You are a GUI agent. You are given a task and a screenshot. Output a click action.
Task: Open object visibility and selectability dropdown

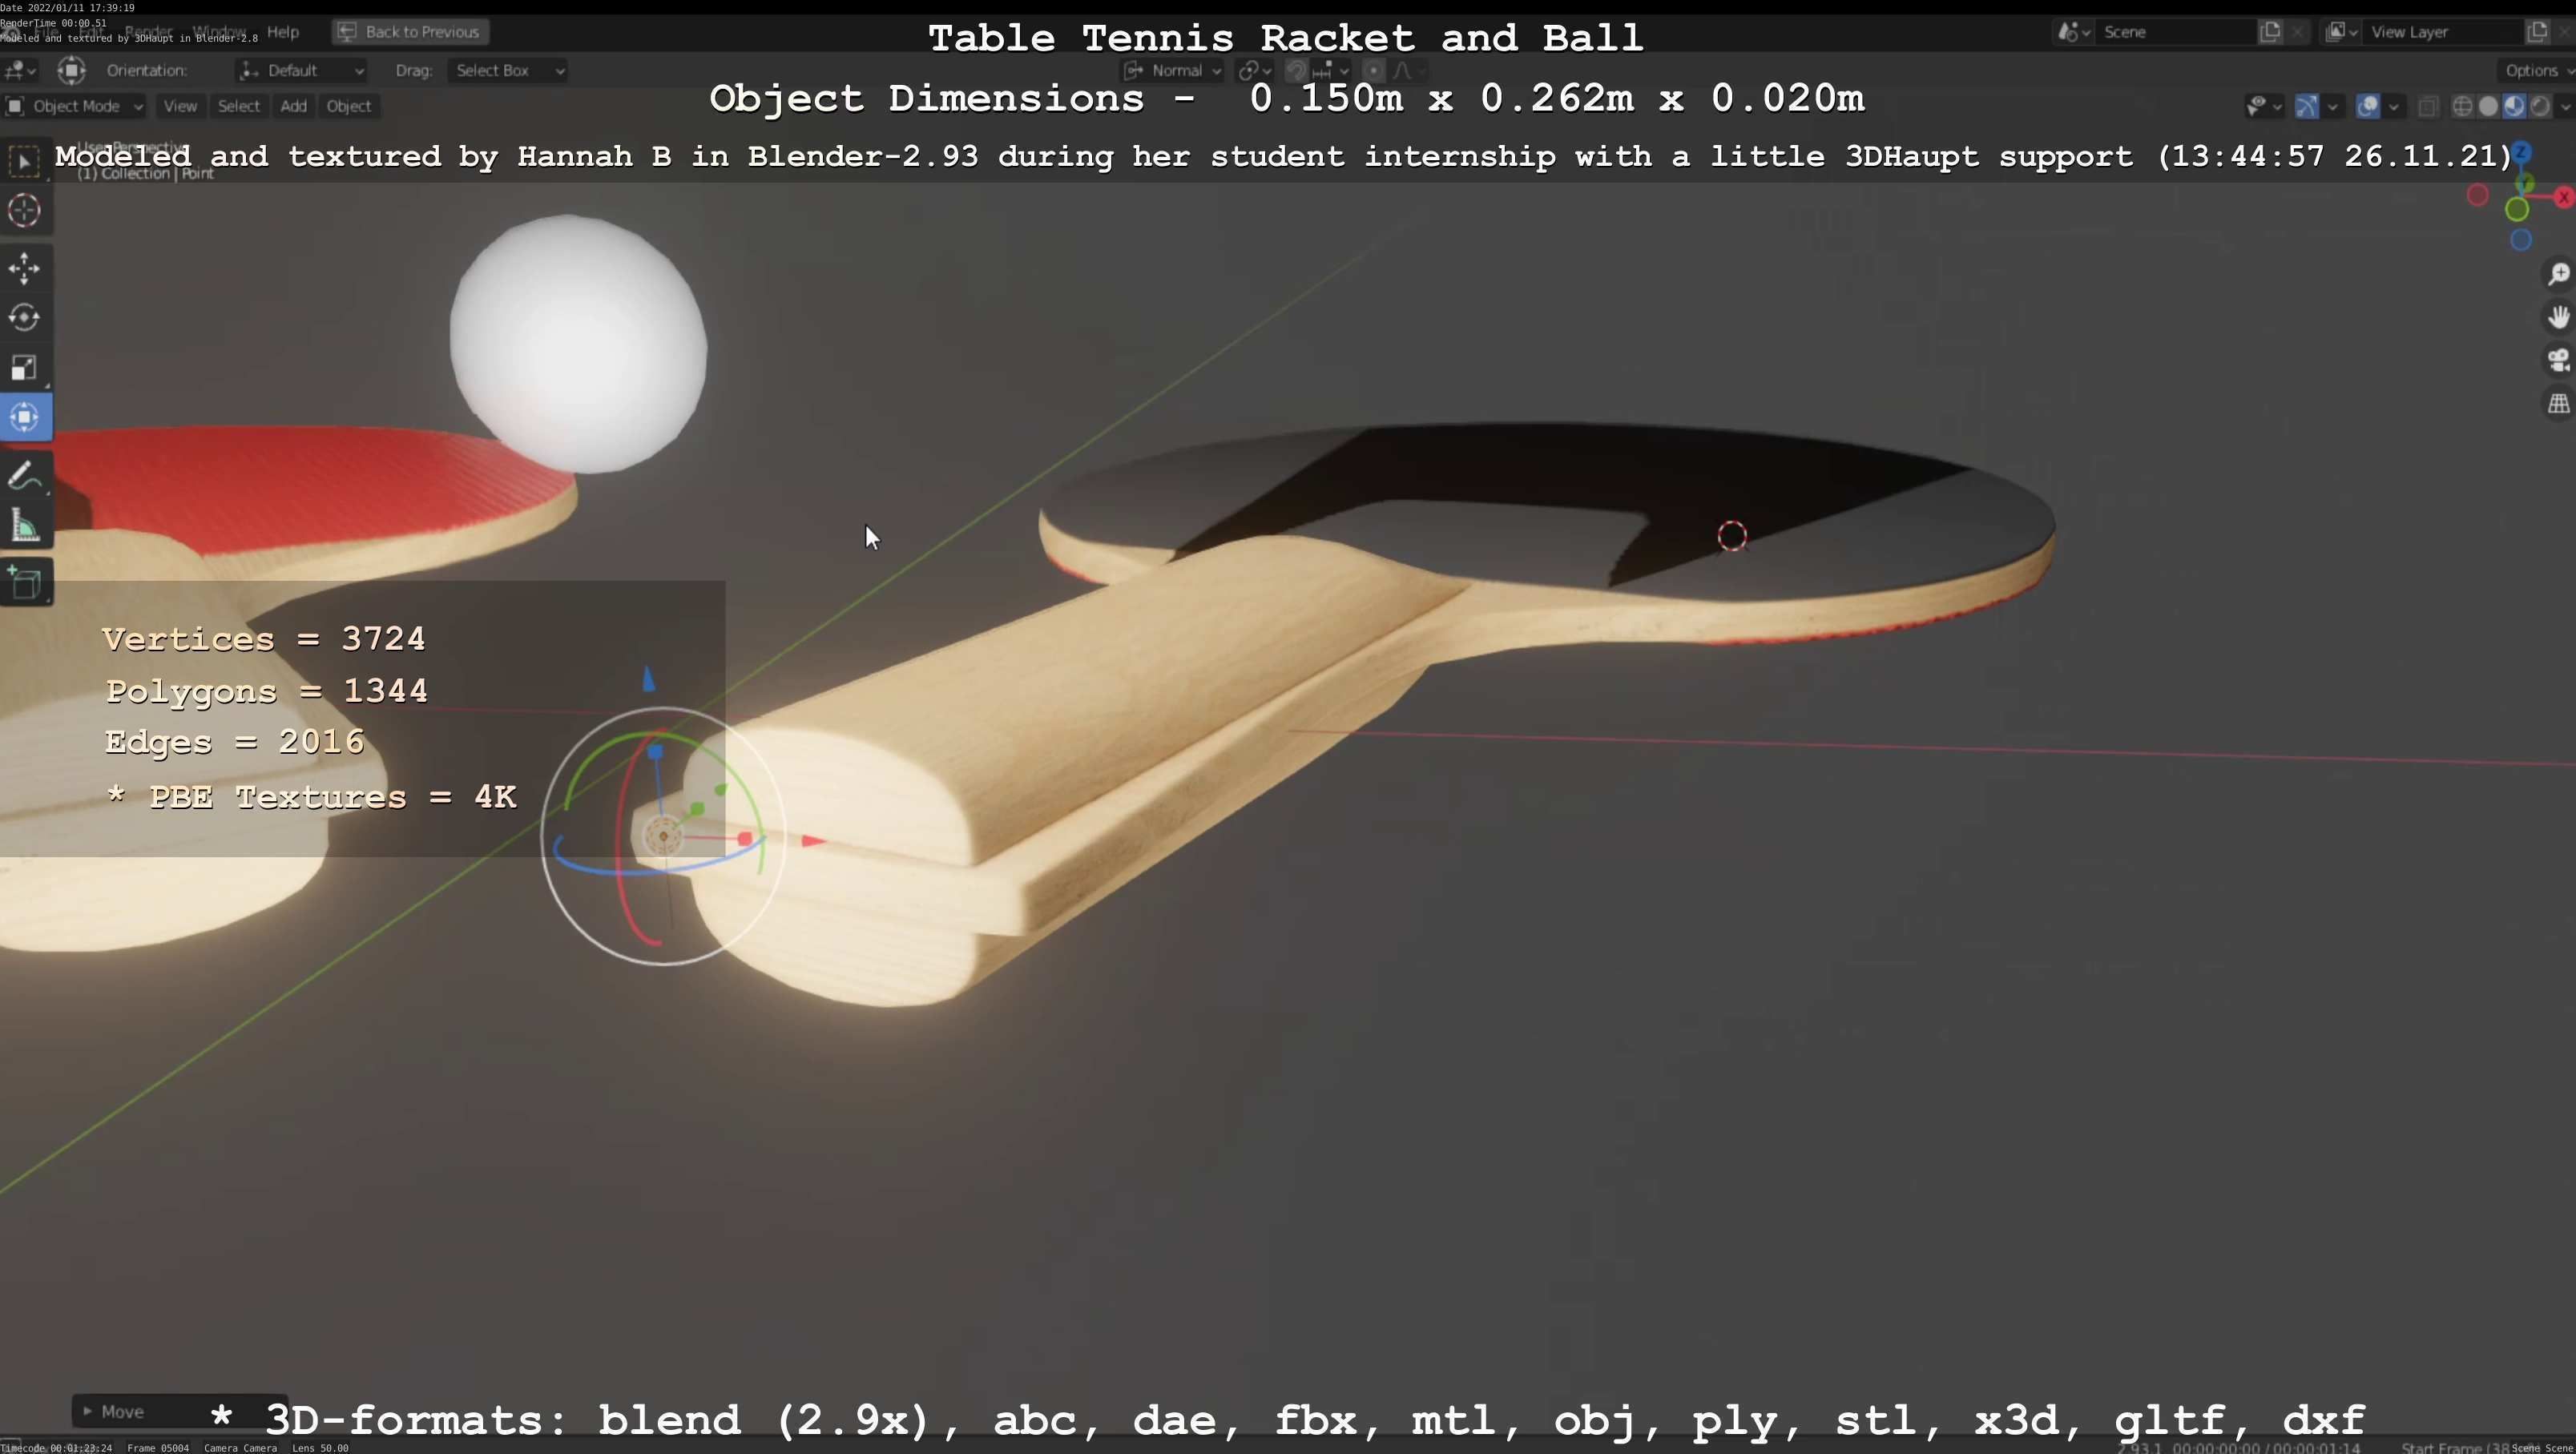click(x=2264, y=106)
